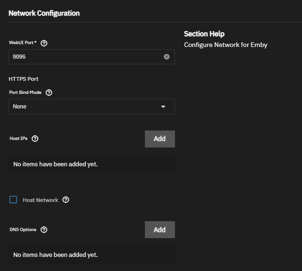
Task: Click the WebUI Port field label
Action: pyautogui.click(x=23, y=43)
